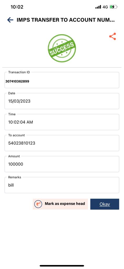Click Mark as expense head button
124x269 pixels.
[60, 204]
